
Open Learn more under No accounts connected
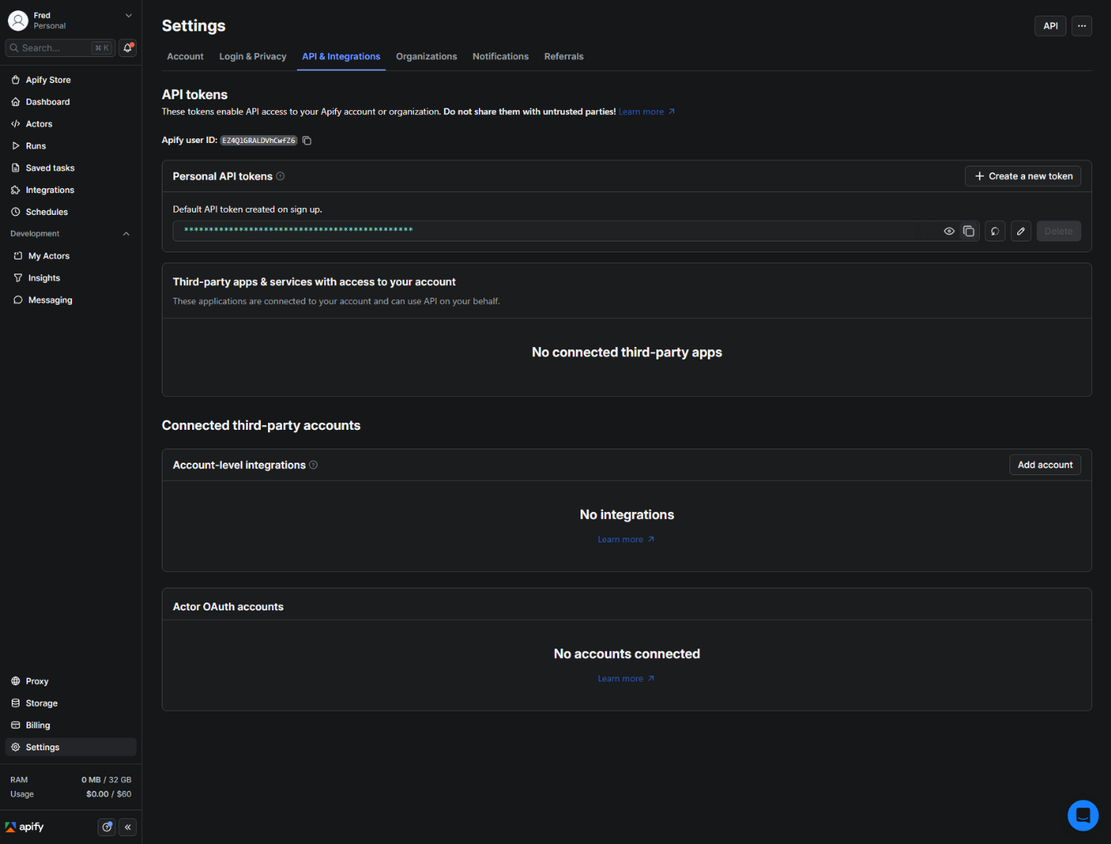point(627,679)
